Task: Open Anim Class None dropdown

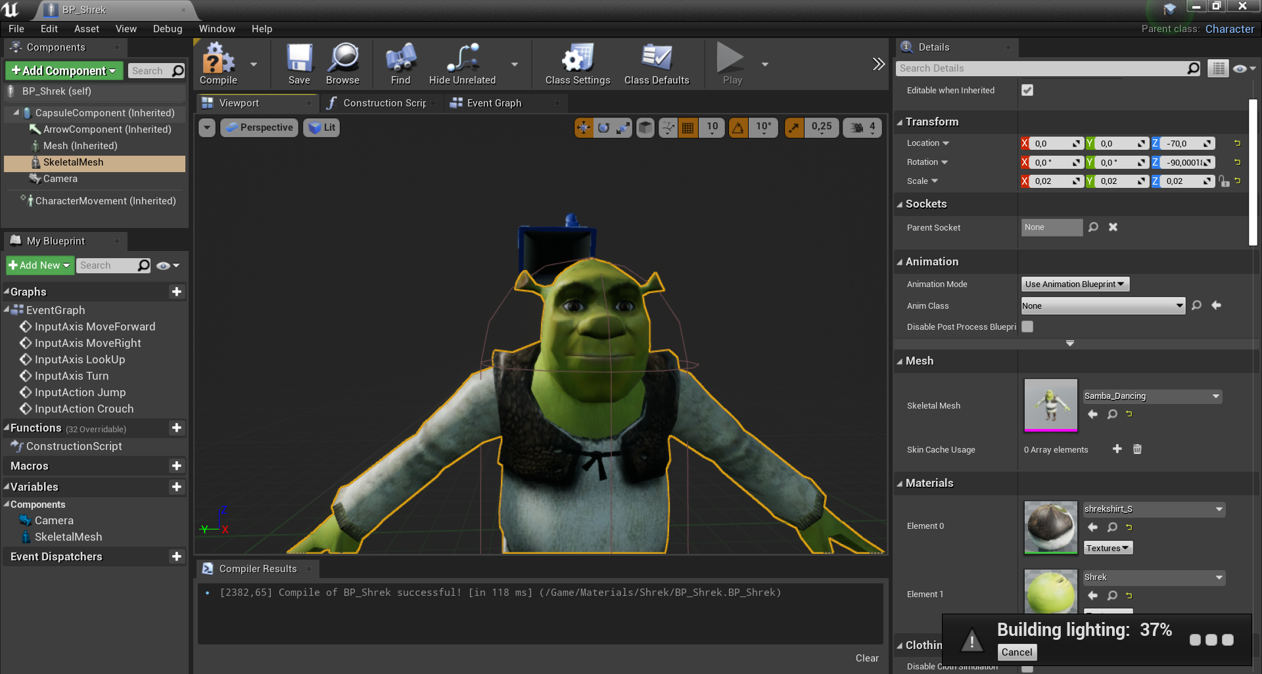Action: click(1103, 305)
